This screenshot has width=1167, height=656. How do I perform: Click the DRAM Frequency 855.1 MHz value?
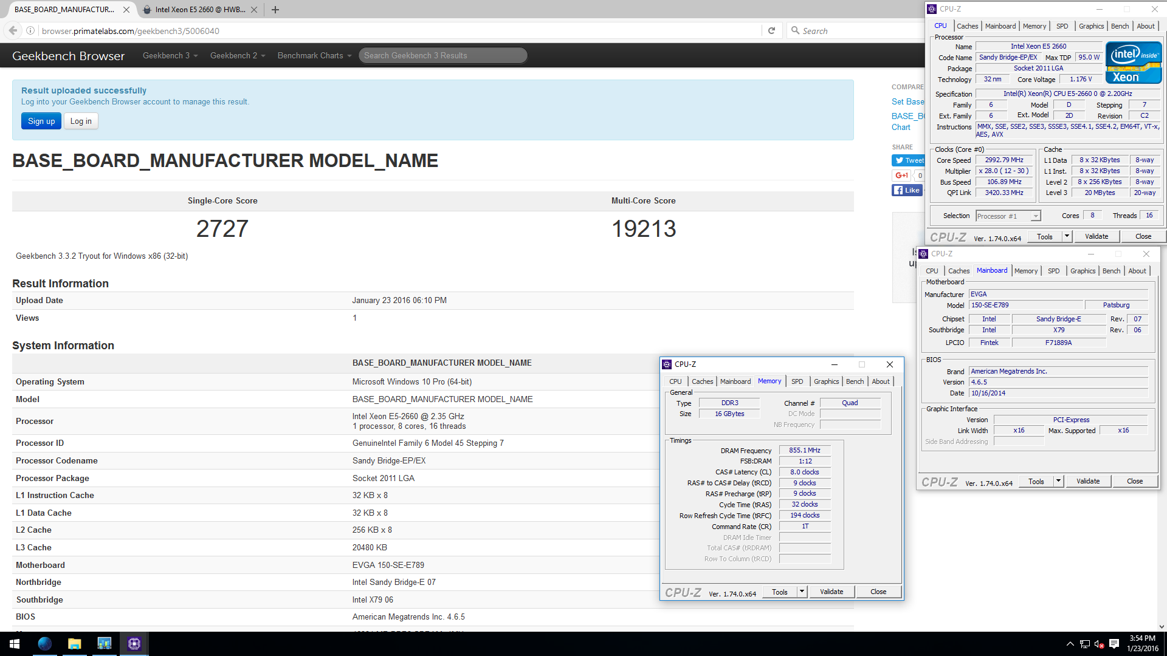coord(805,451)
